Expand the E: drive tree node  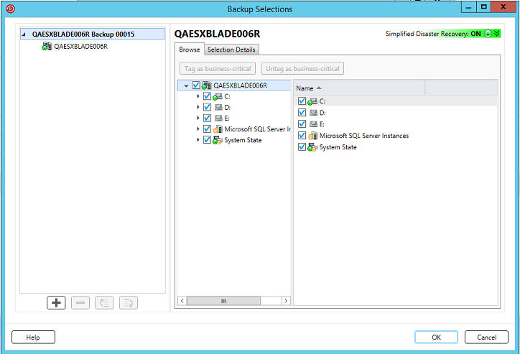(x=198, y=118)
